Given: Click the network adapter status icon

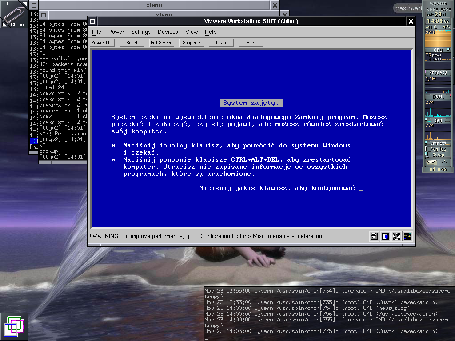Looking at the screenshot, I should (407, 236).
